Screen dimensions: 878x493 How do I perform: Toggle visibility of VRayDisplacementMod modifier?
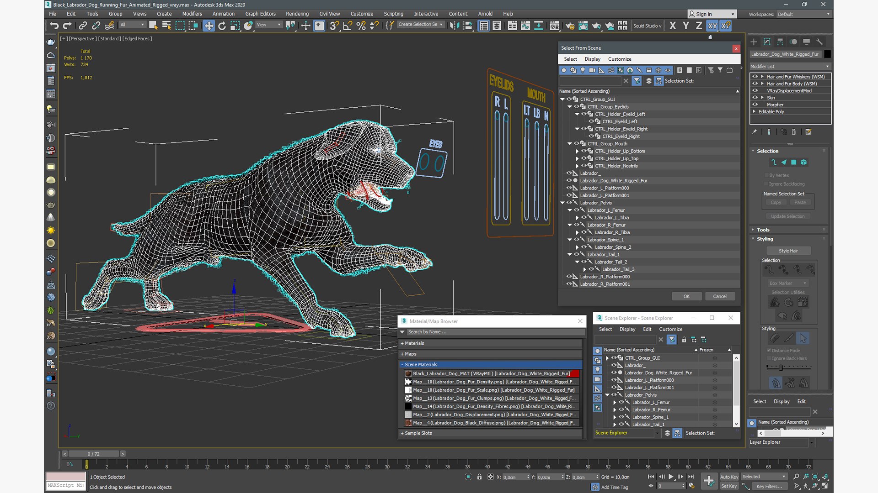755,90
